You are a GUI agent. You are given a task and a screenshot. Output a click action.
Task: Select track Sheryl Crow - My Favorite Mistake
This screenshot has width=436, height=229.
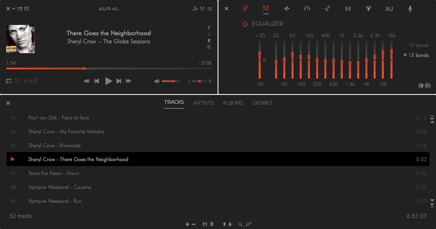(218, 132)
